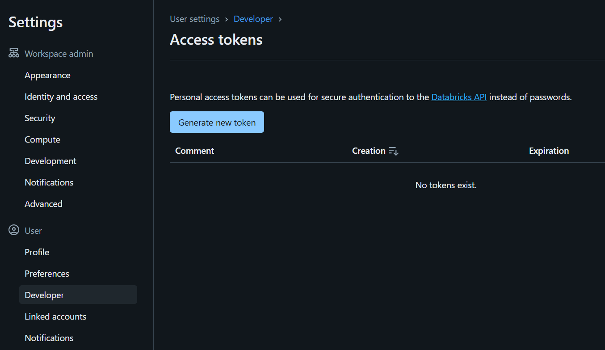
Task: Select Advanced settings item
Action: 43,204
